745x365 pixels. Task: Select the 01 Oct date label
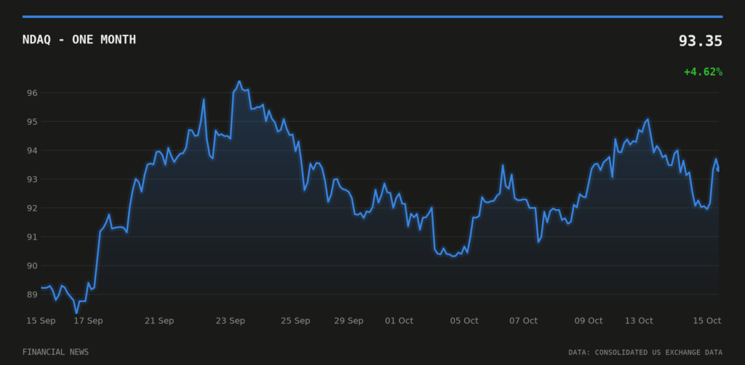(x=399, y=321)
